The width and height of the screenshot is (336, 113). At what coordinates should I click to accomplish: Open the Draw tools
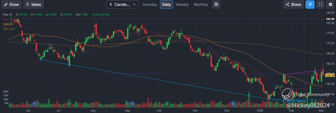pyautogui.click(x=12, y=4)
